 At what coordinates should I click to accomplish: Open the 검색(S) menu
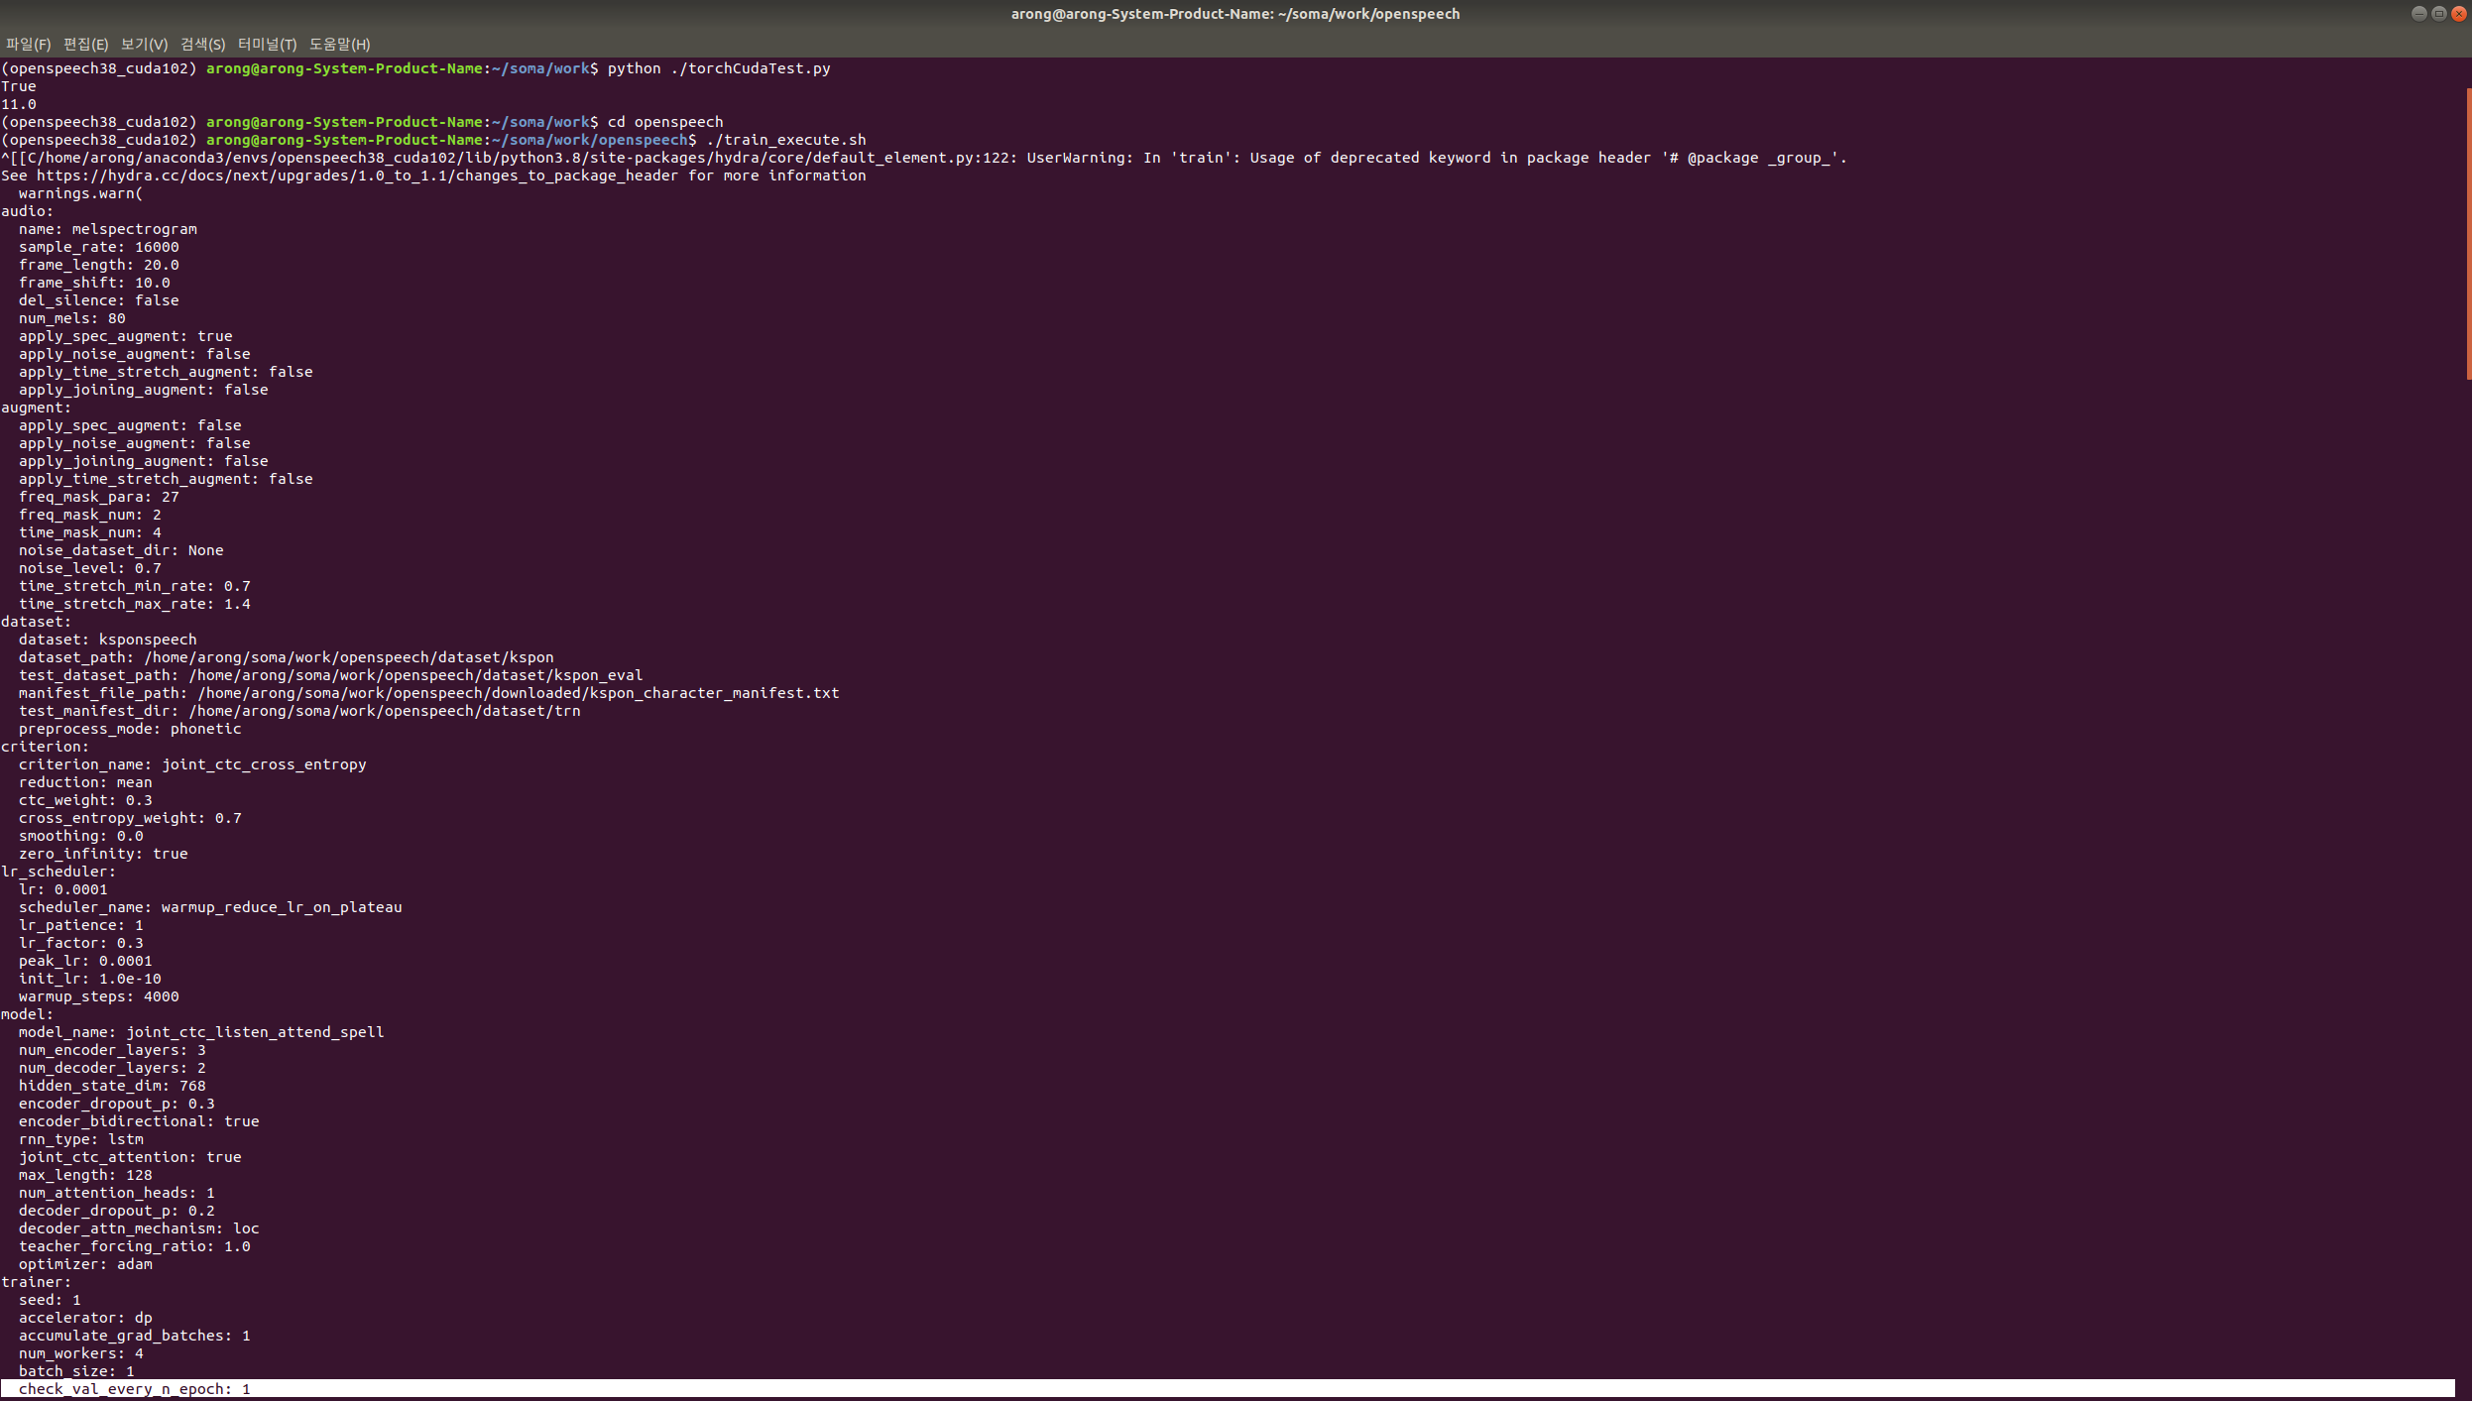[x=202, y=45]
